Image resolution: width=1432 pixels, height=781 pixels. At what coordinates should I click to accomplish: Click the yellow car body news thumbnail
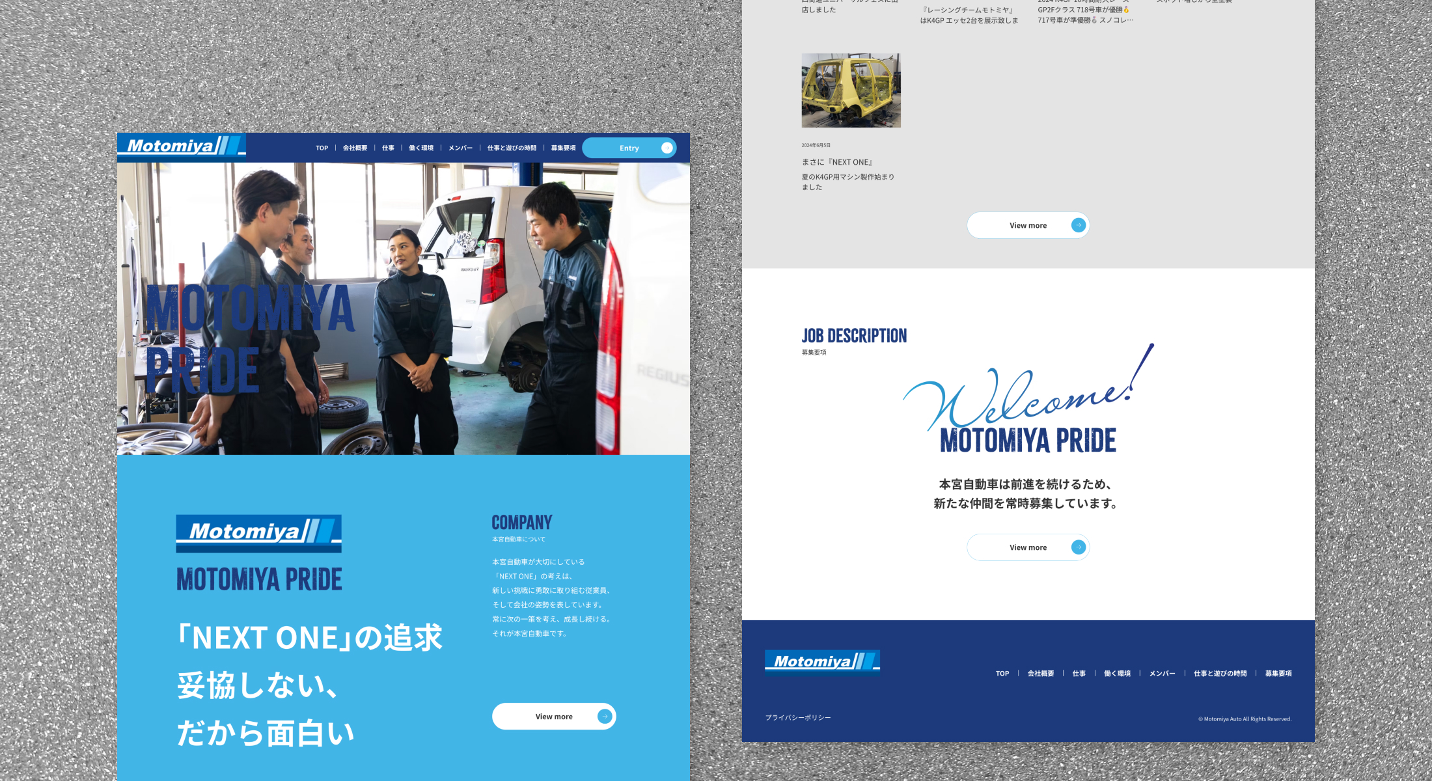(850, 90)
